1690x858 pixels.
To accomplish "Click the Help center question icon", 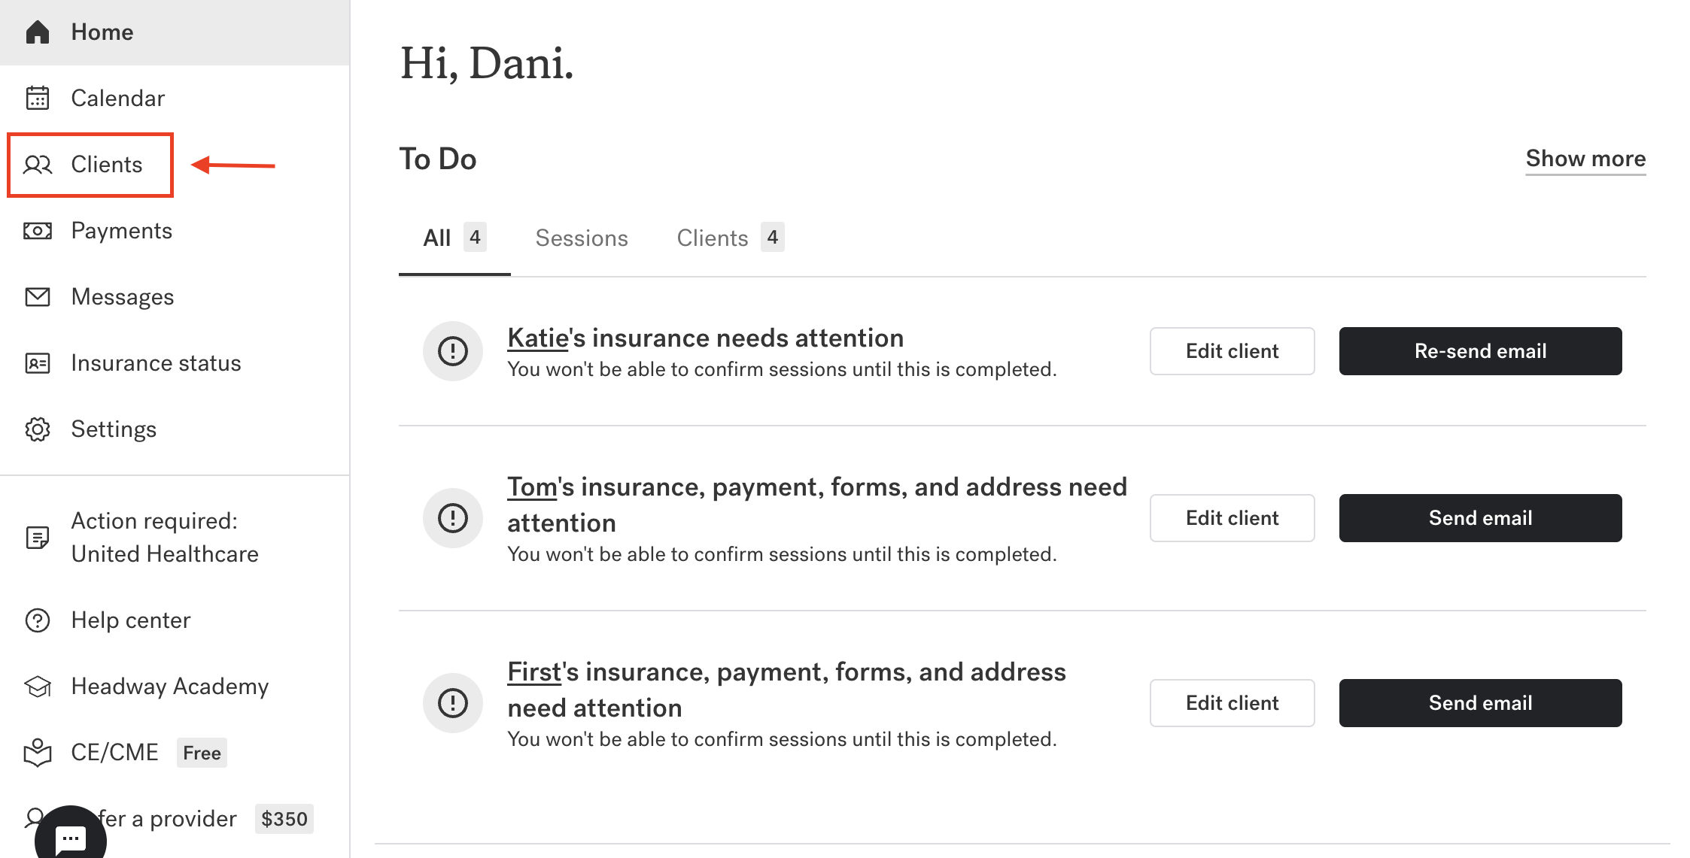I will (x=38, y=620).
